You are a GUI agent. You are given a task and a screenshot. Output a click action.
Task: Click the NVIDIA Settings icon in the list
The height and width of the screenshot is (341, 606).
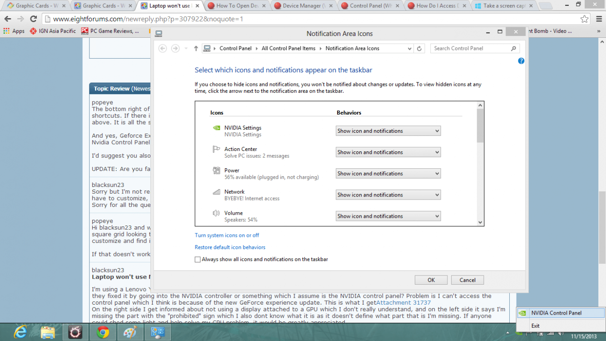tap(217, 128)
